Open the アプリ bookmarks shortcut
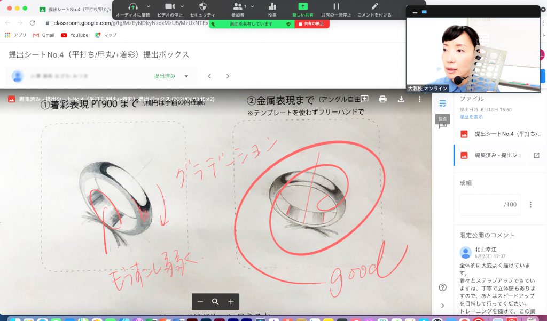This screenshot has width=547, height=321. coord(15,35)
